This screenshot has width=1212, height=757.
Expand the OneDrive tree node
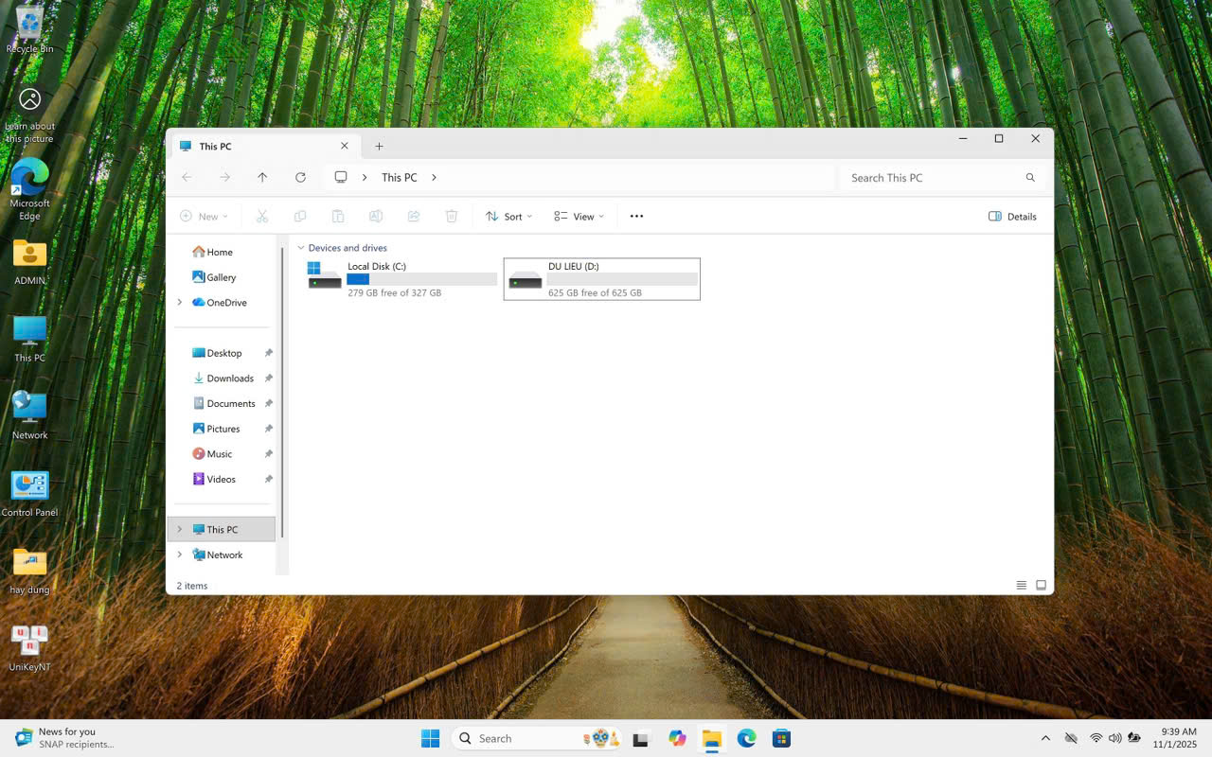180,303
